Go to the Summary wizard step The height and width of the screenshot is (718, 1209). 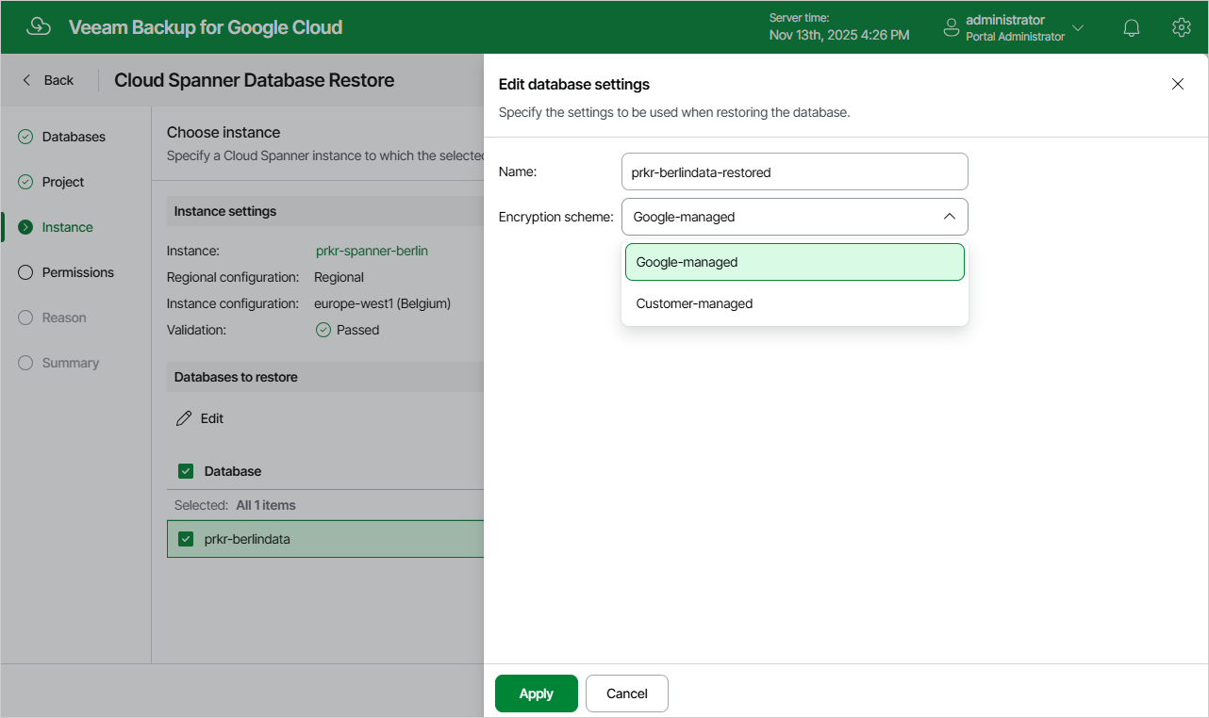tap(71, 363)
